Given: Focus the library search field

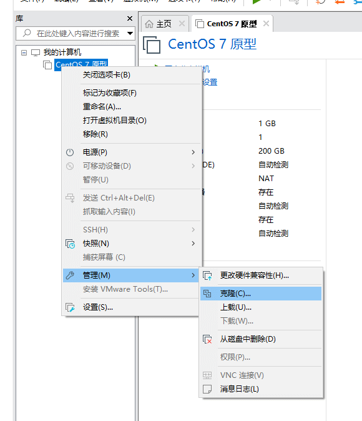Looking at the screenshot, I should click(76, 34).
